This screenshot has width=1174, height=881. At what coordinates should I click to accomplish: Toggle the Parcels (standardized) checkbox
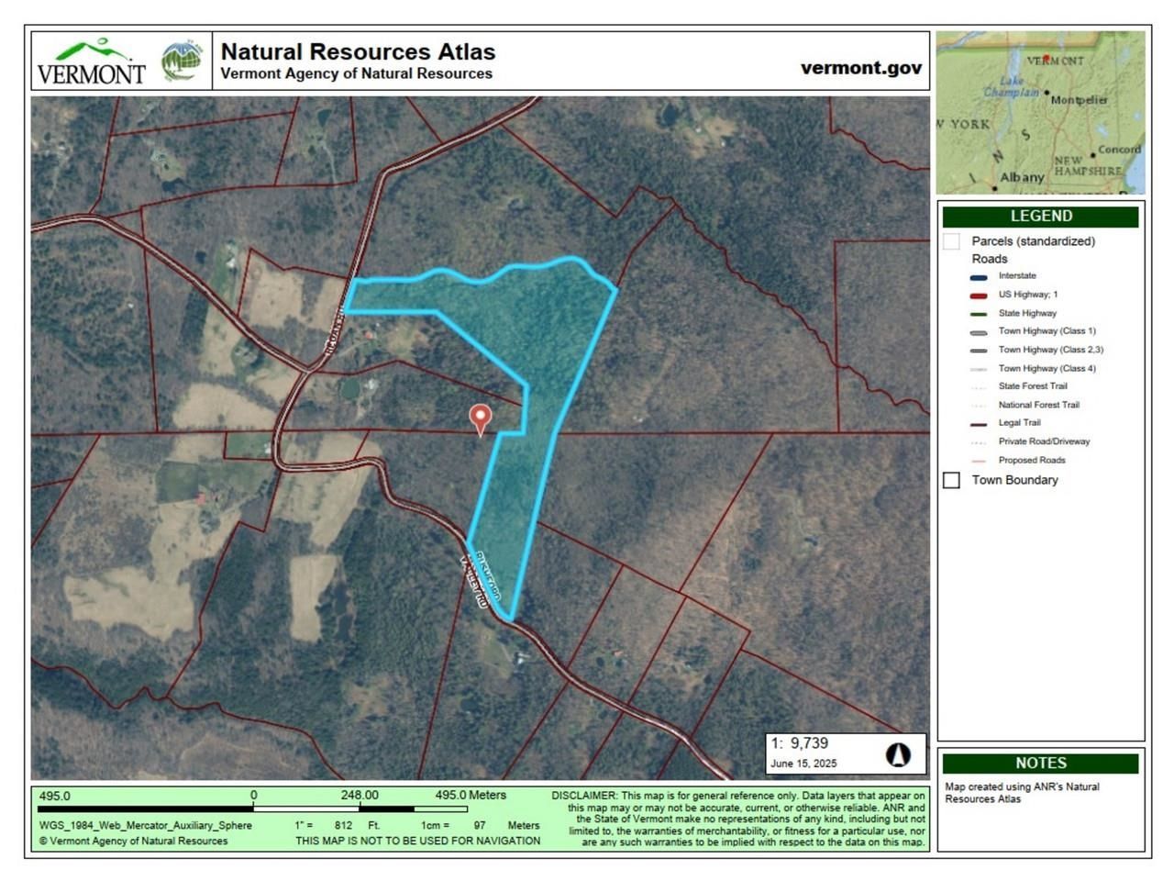coord(952,241)
